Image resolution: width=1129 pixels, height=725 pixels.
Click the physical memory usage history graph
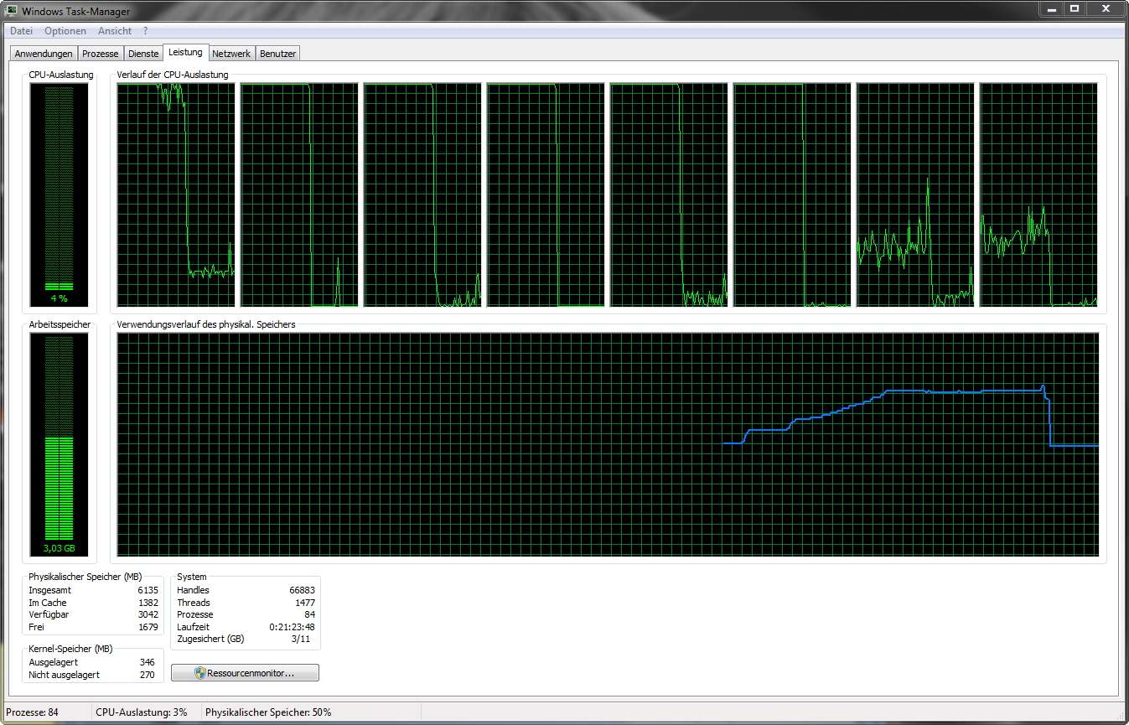(608, 444)
